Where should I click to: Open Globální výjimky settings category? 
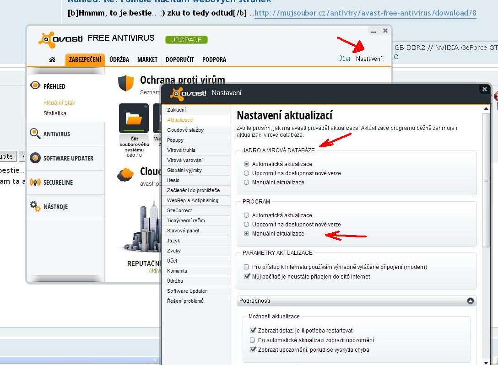(x=195, y=171)
